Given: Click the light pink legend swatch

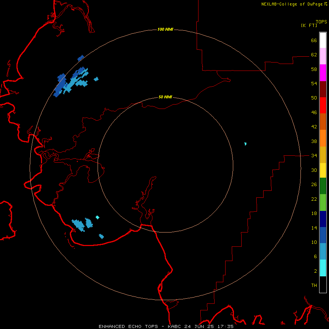Looking at the screenshot, I should (x=323, y=56).
